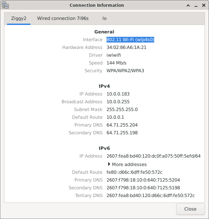Click the iwlwifi driver value
This screenshot has height=219, width=209.
tap(114, 55)
